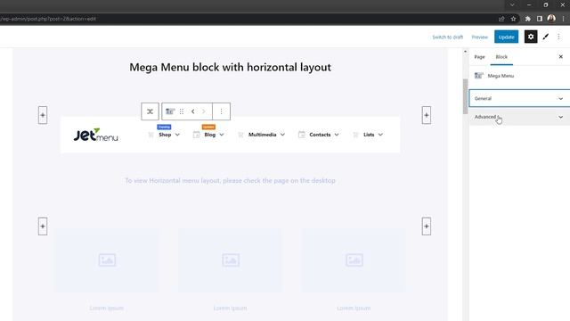Click the calendar icon beside Blog
This screenshot has height=321, width=570.
[196, 135]
